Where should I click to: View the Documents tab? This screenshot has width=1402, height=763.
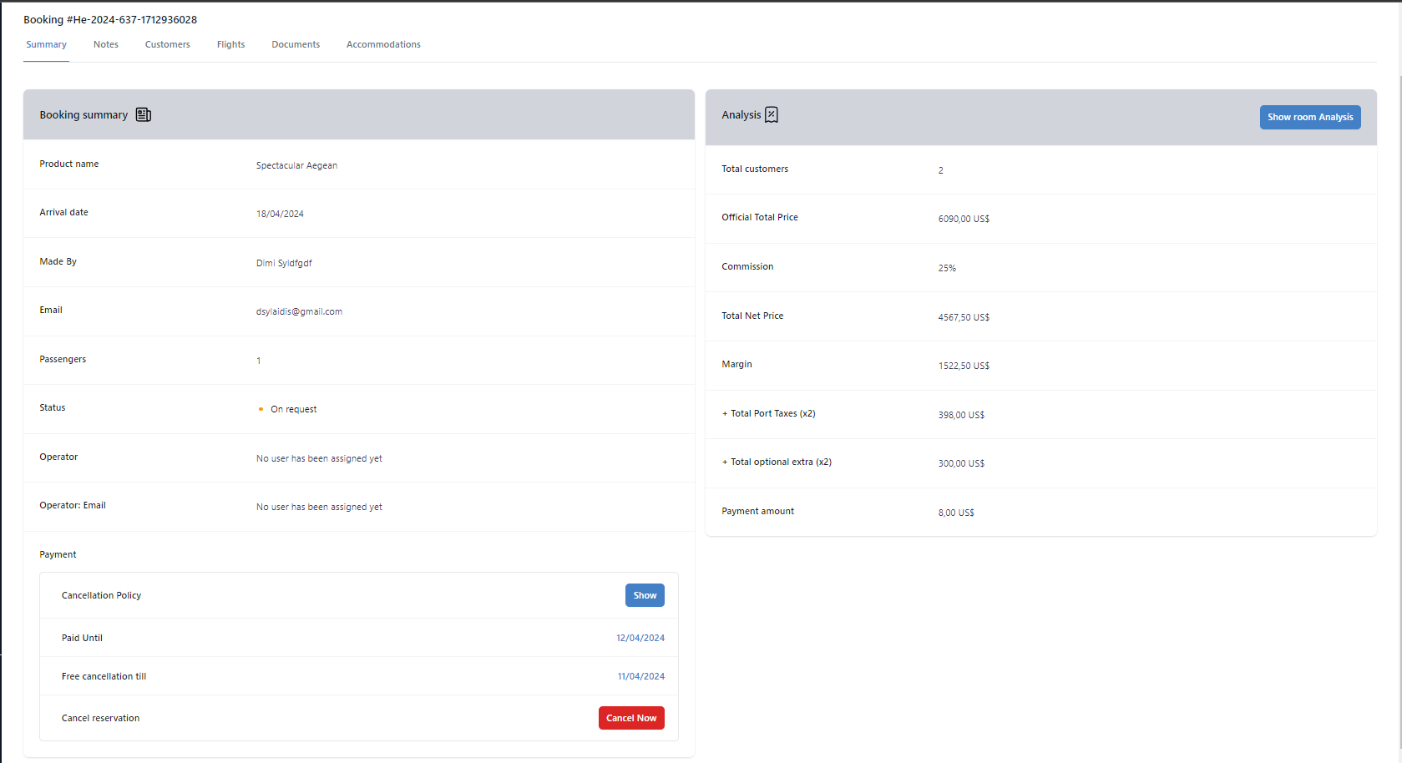click(x=296, y=45)
